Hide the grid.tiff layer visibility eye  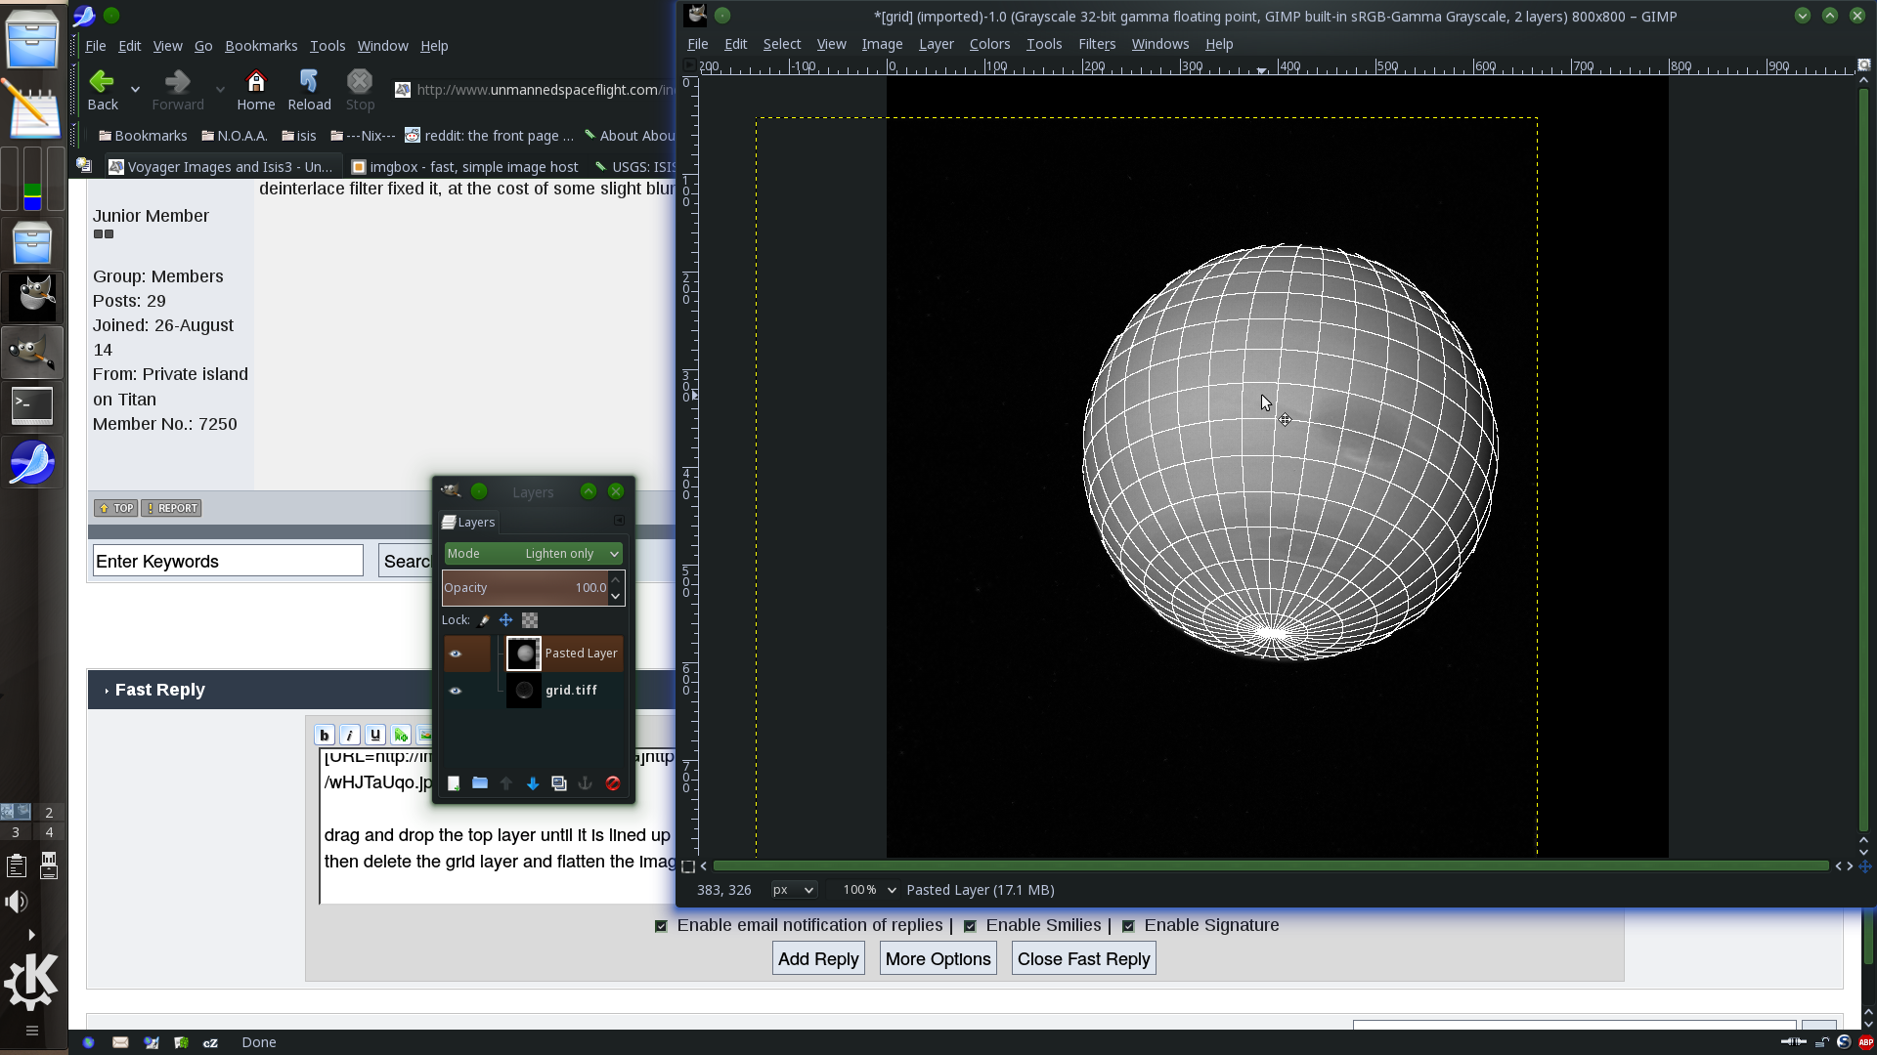click(455, 691)
